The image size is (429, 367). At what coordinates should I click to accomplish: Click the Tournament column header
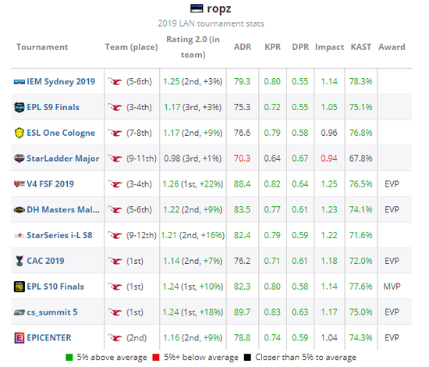[42, 47]
